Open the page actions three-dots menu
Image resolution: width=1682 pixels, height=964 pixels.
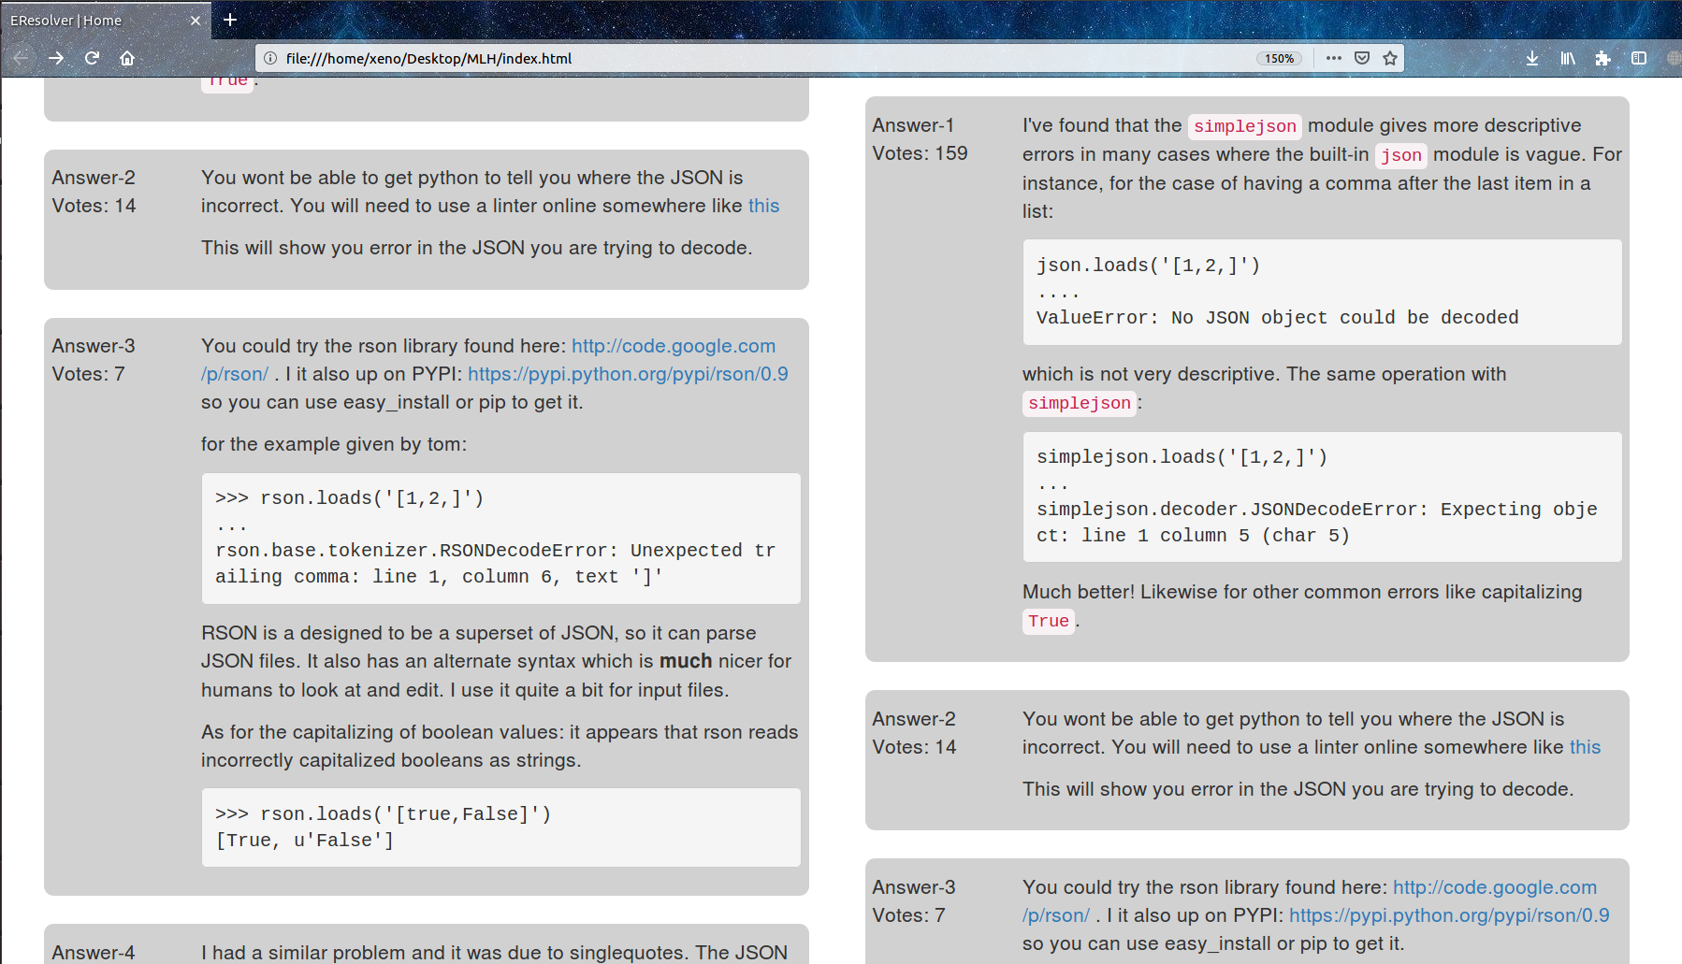[x=1334, y=58]
